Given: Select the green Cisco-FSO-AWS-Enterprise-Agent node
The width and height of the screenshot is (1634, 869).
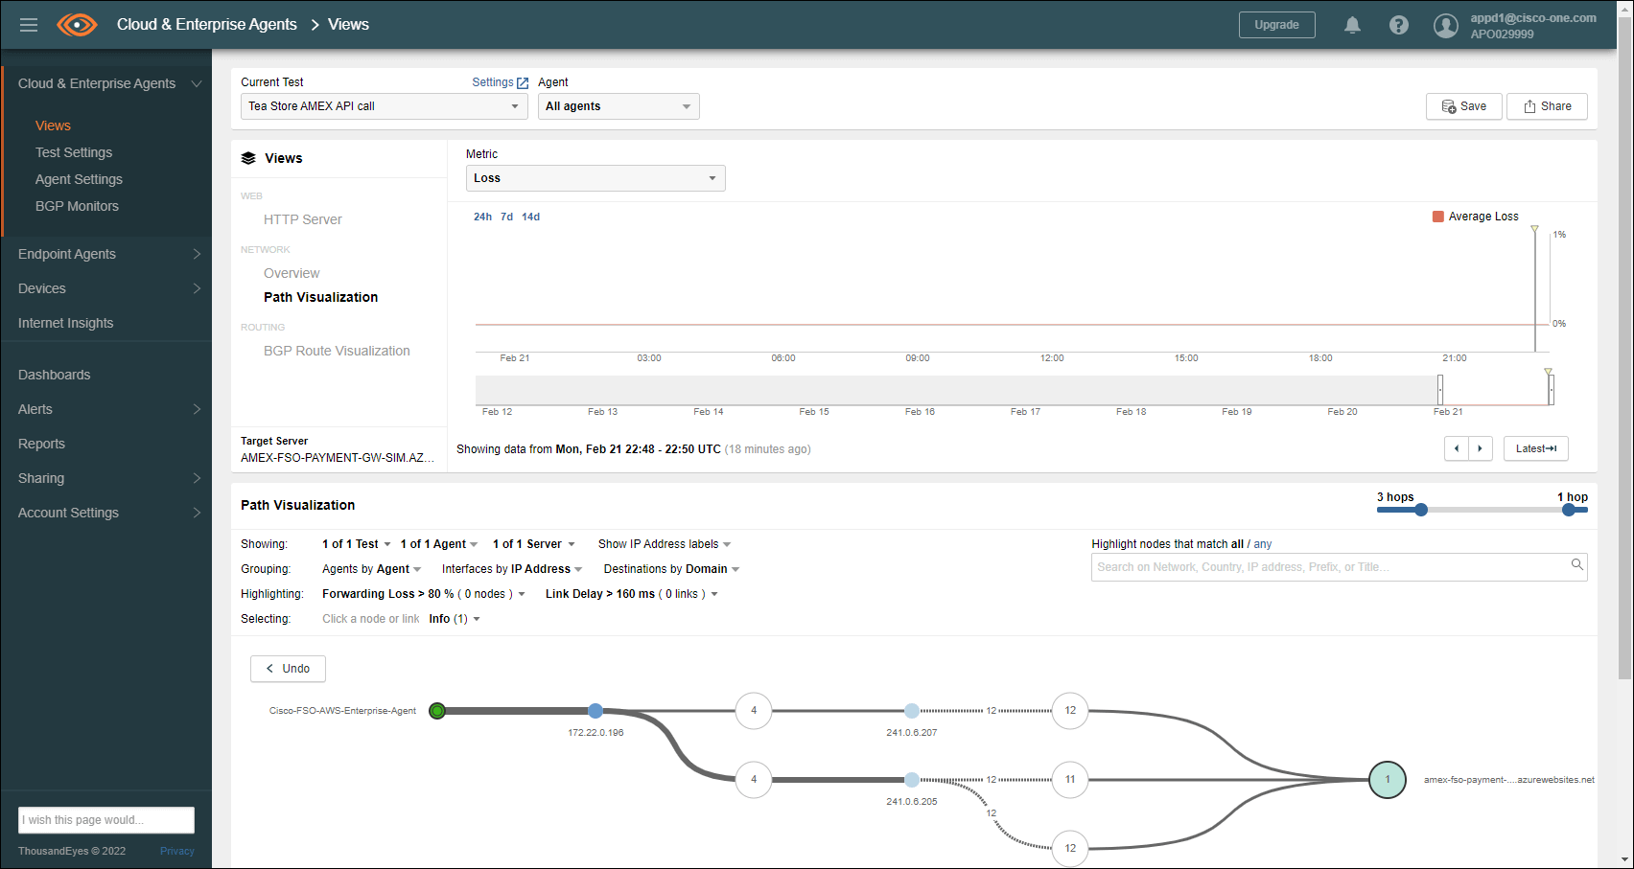Looking at the screenshot, I should coord(437,711).
